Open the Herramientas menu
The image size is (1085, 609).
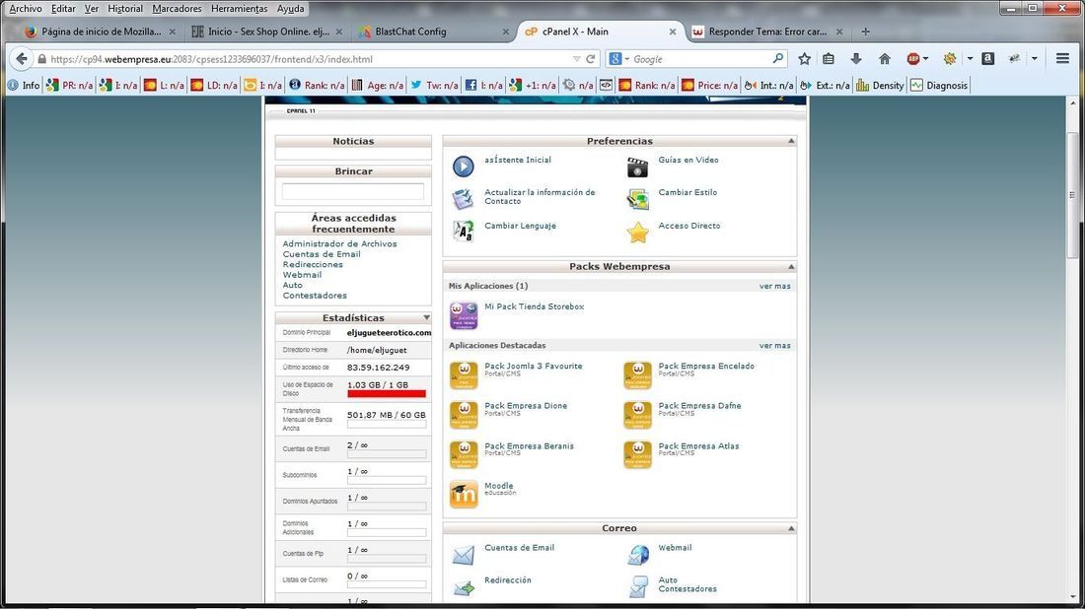[240, 8]
